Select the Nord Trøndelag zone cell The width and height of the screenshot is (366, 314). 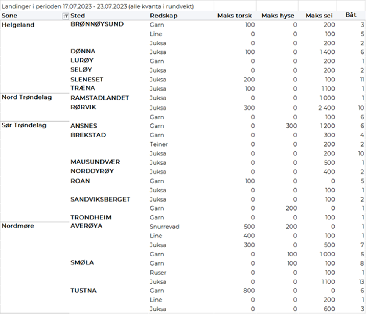click(x=27, y=97)
